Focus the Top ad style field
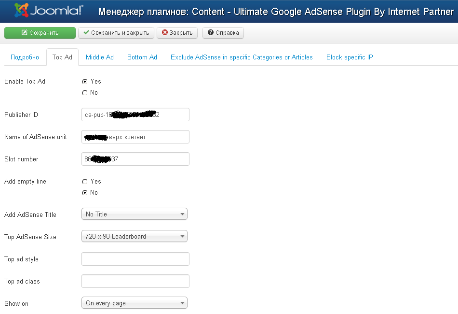This screenshot has width=458, height=314. click(135, 259)
